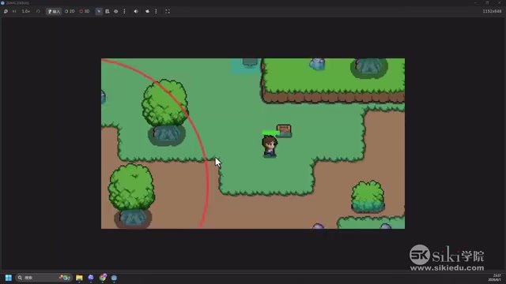
Task: Reset game speed with the circular arrow icon
Action: pyautogui.click(x=38, y=11)
